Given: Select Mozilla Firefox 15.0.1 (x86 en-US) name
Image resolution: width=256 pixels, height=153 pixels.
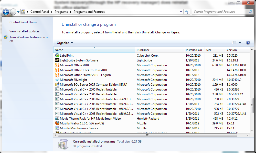Looking at the screenshot, I should [82, 123].
